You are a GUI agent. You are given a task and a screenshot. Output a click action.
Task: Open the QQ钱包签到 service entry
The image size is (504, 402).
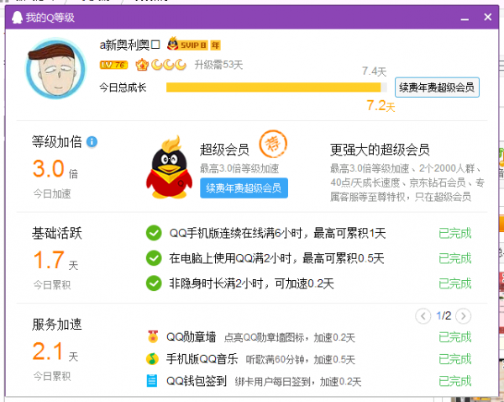pos(197,381)
